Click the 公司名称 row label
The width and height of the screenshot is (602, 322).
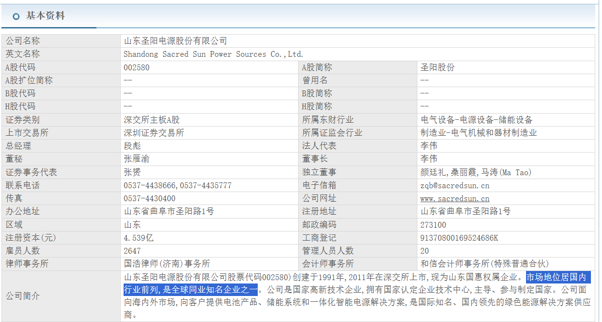[23, 41]
